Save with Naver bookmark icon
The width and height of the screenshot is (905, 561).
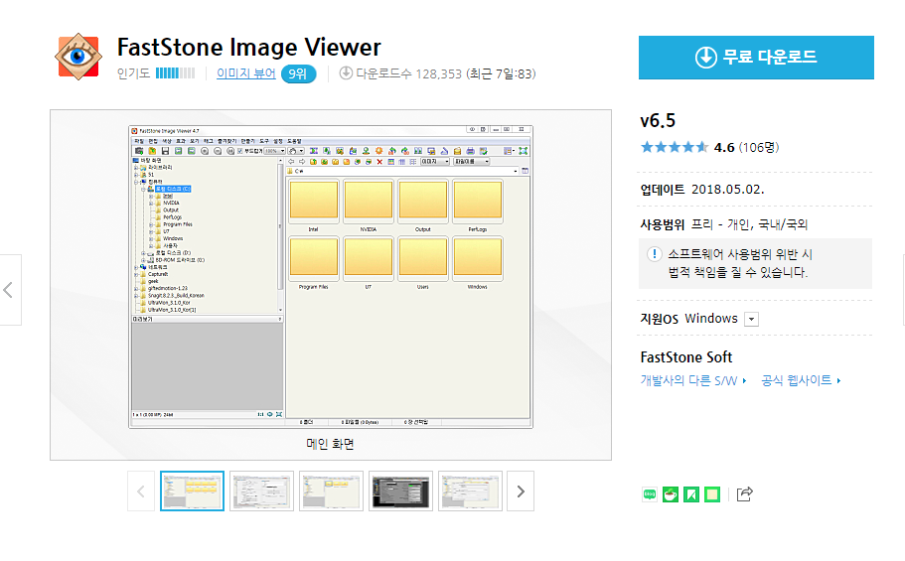click(691, 494)
